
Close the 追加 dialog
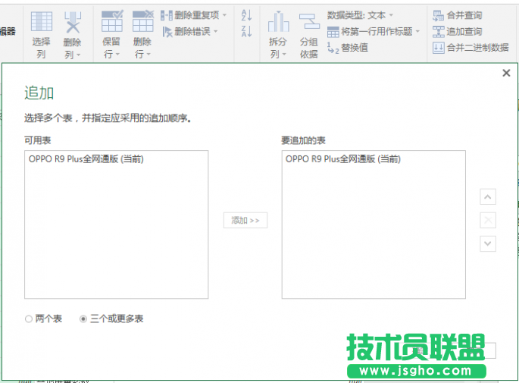pos(506,73)
